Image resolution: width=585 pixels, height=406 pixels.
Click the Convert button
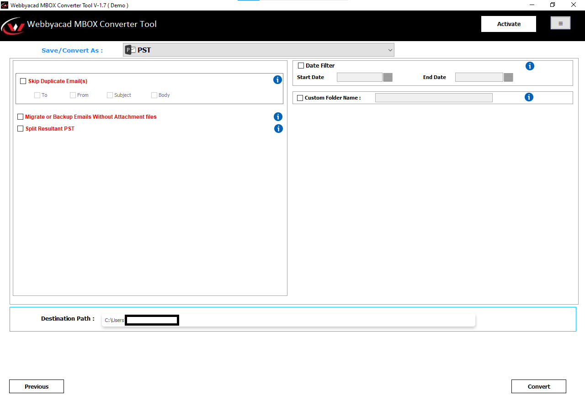(539, 386)
